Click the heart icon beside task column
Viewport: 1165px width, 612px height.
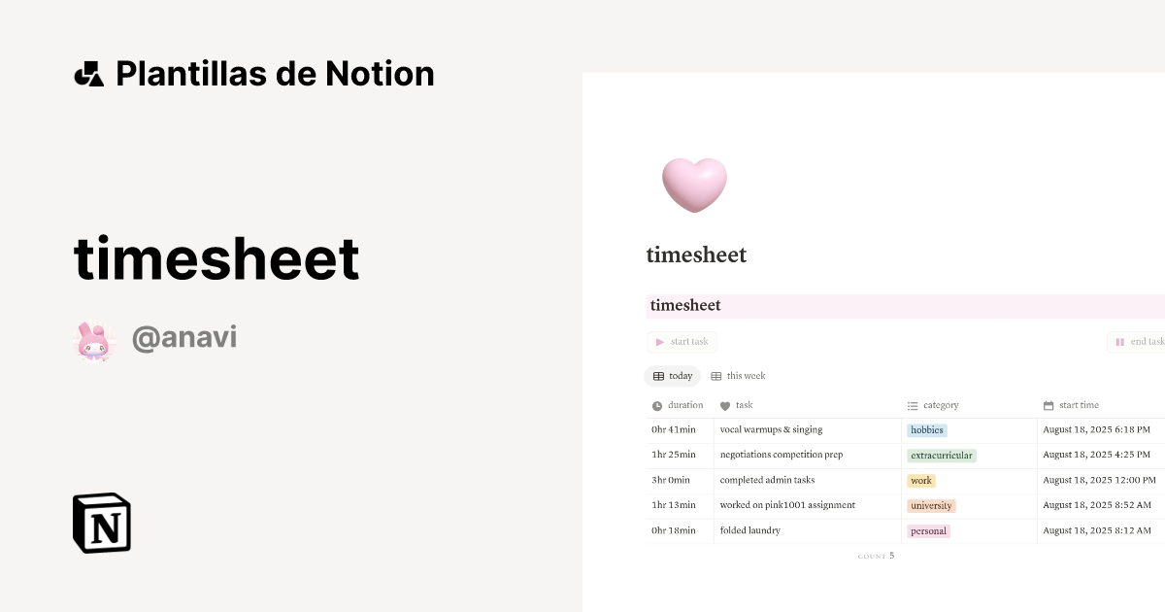pos(723,405)
